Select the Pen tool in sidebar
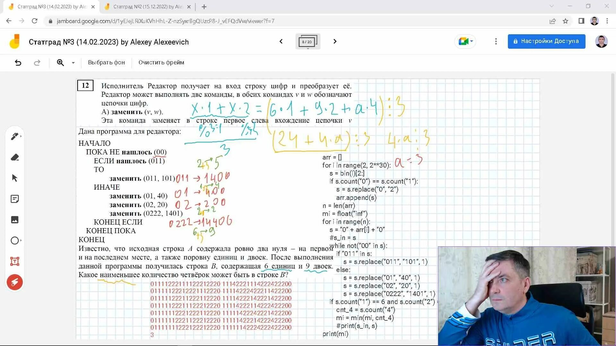This screenshot has width=616, height=346. click(15, 136)
